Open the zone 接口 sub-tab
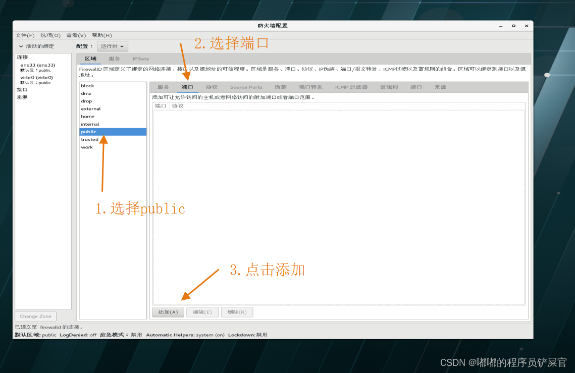Screen dimensions: 575x373 (x=416, y=87)
